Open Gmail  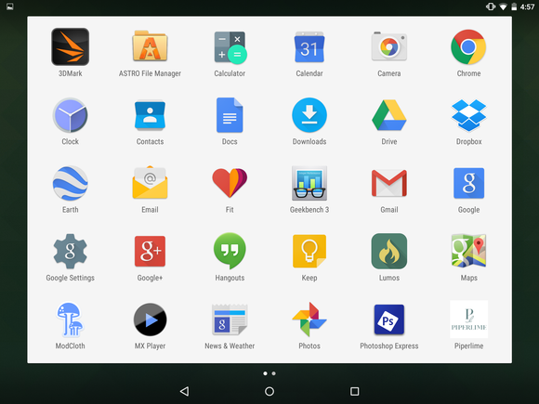(x=389, y=183)
